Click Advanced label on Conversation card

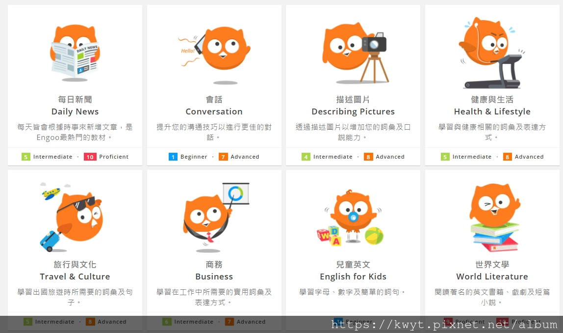click(x=245, y=157)
